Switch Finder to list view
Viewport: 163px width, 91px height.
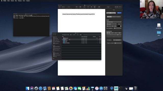point(65,35)
